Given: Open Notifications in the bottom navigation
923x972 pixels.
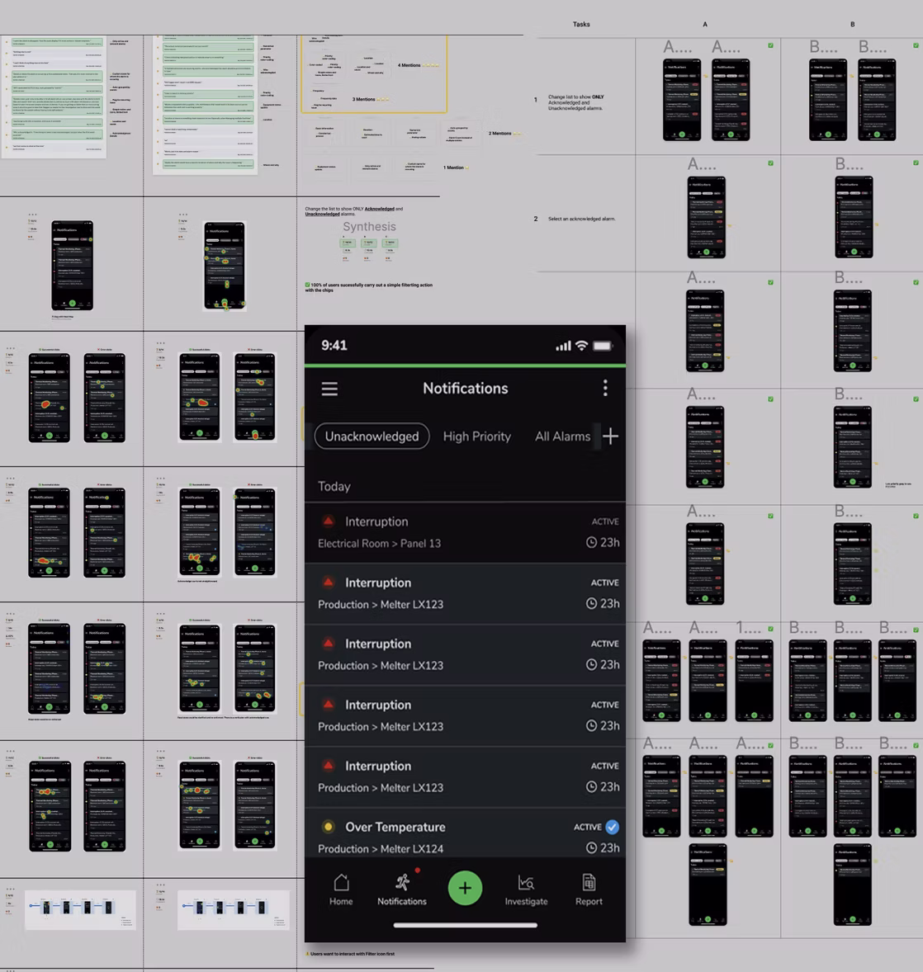Looking at the screenshot, I should pyautogui.click(x=402, y=889).
